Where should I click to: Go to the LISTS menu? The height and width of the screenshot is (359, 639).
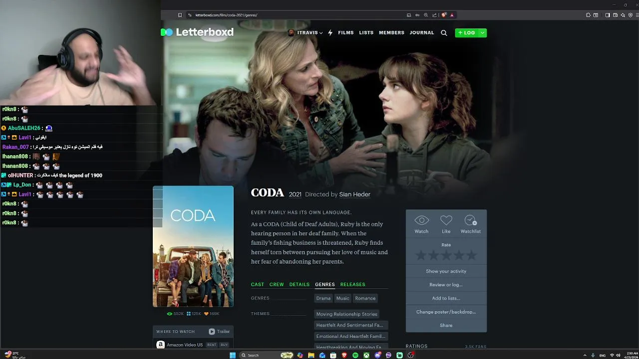click(x=366, y=32)
